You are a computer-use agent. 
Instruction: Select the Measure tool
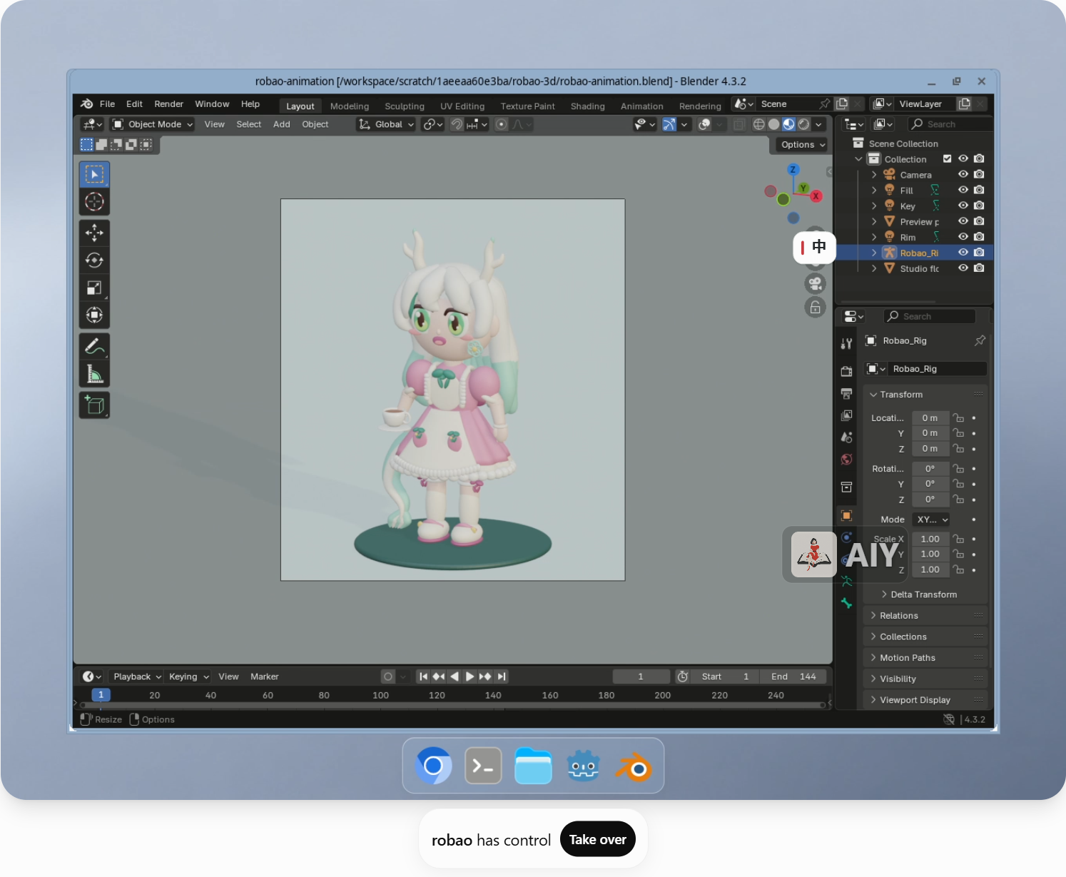[x=94, y=374]
